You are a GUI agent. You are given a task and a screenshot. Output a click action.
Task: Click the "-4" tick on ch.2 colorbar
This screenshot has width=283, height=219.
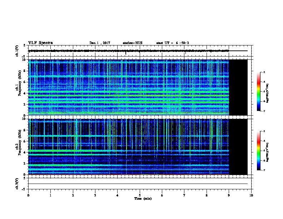click(x=264, y=141)
